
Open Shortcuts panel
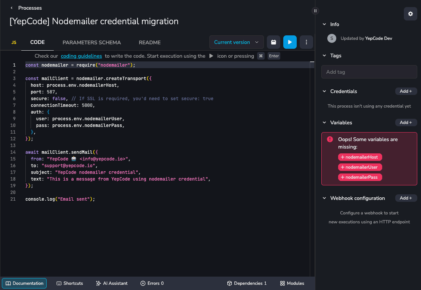click(70, 283)
